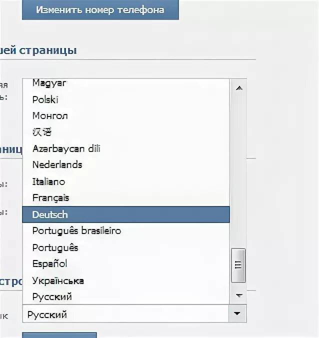Pick Português brasileiro language
Screen dimensions: 319x338
(x=126, y=231)
